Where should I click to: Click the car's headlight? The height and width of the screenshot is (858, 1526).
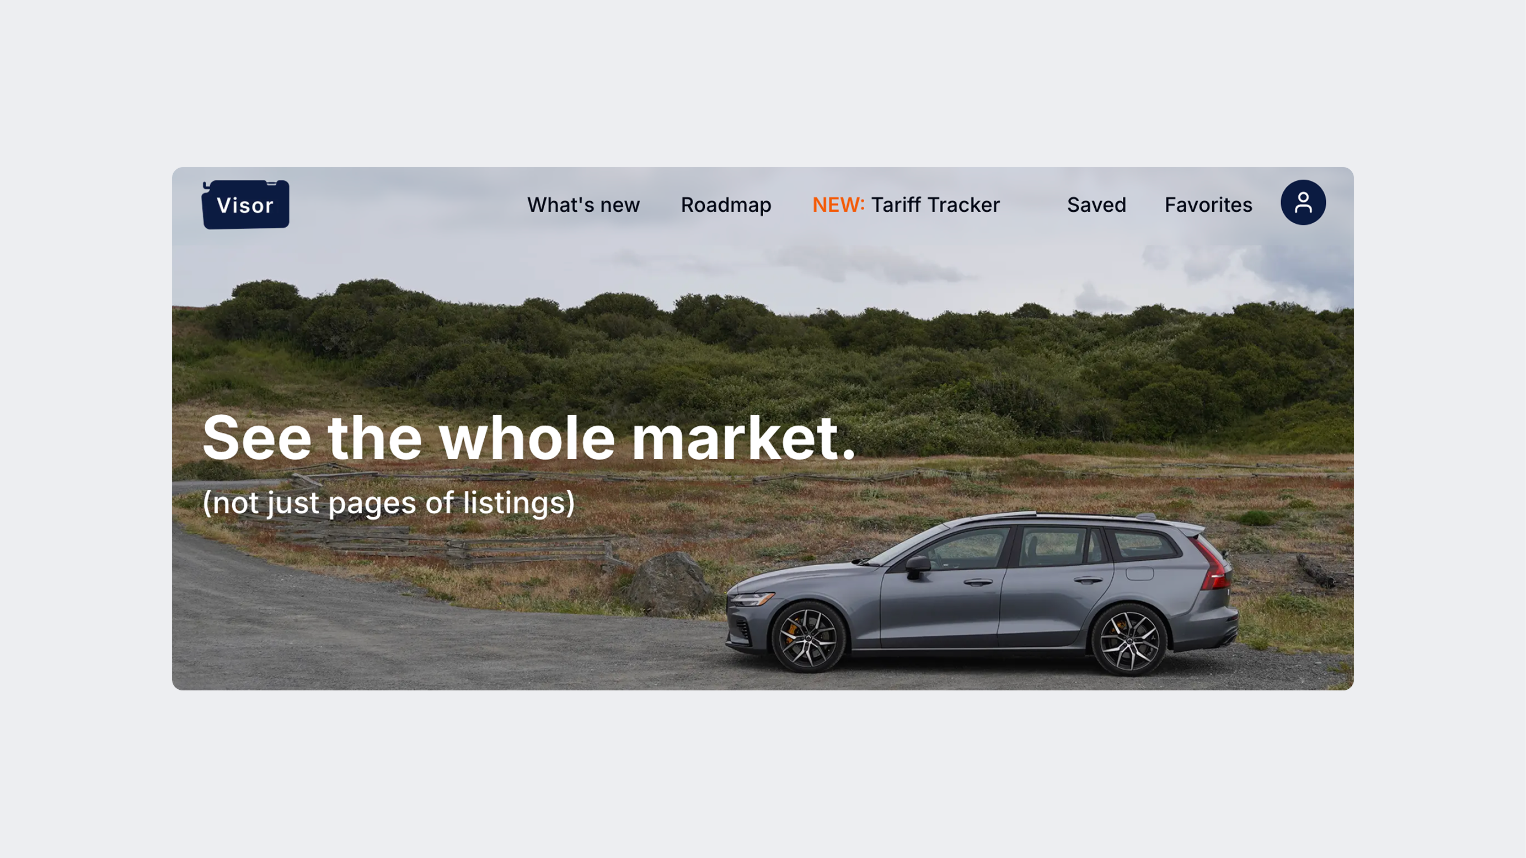(751, 599)
